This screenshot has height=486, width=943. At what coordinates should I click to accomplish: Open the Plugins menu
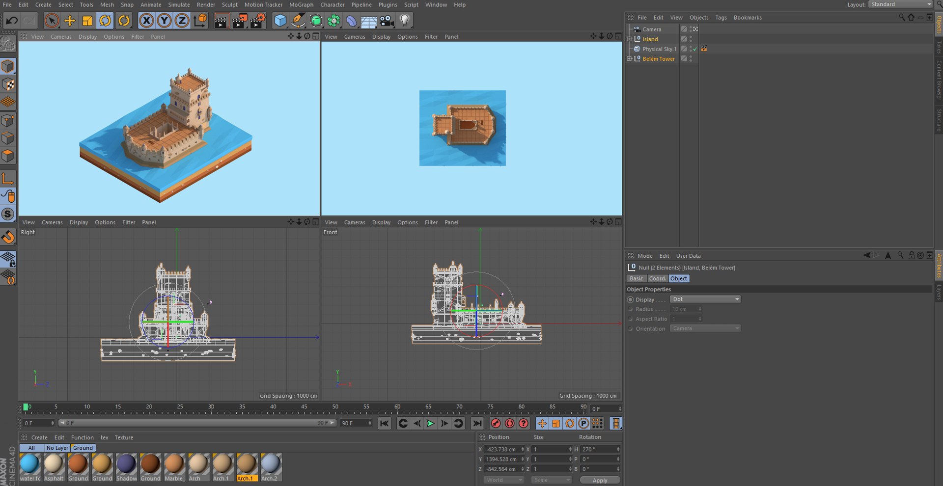click(388, 4)
